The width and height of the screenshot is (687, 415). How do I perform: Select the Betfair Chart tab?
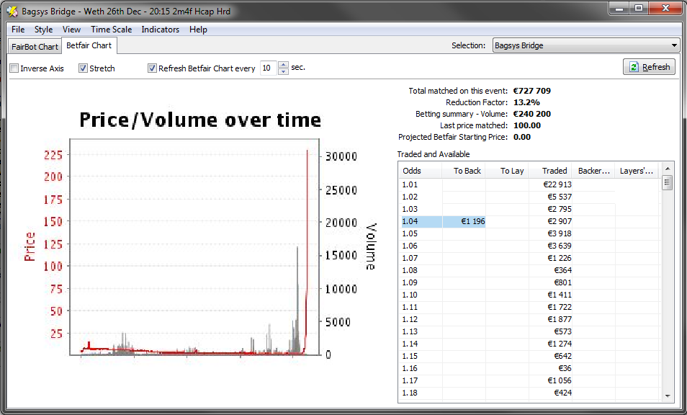[89, 45]
